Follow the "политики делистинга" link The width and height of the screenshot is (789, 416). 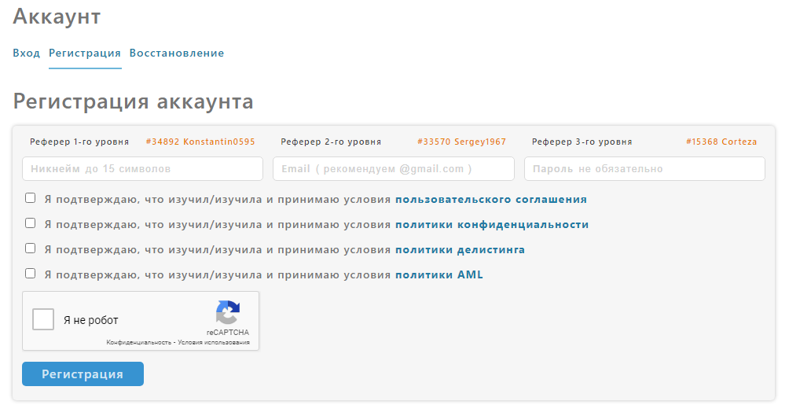[x=460, y=250]
